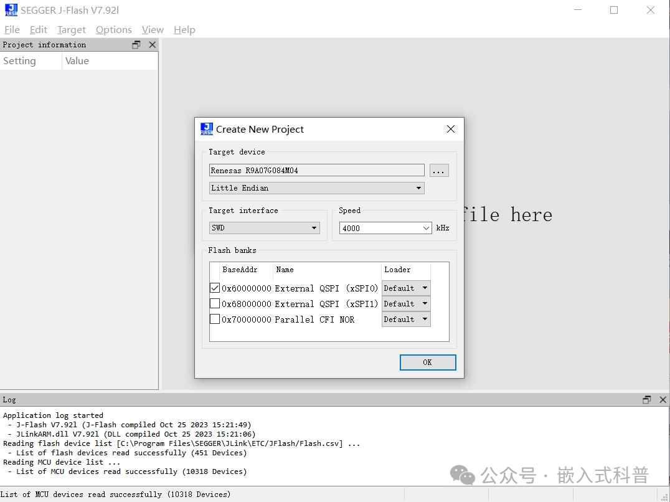Viewport: 670px width, 502px height.
Task: Open Loader dropdown for Parallel CFI NOR
Action: pyautogui.click(x=406, y=319)
